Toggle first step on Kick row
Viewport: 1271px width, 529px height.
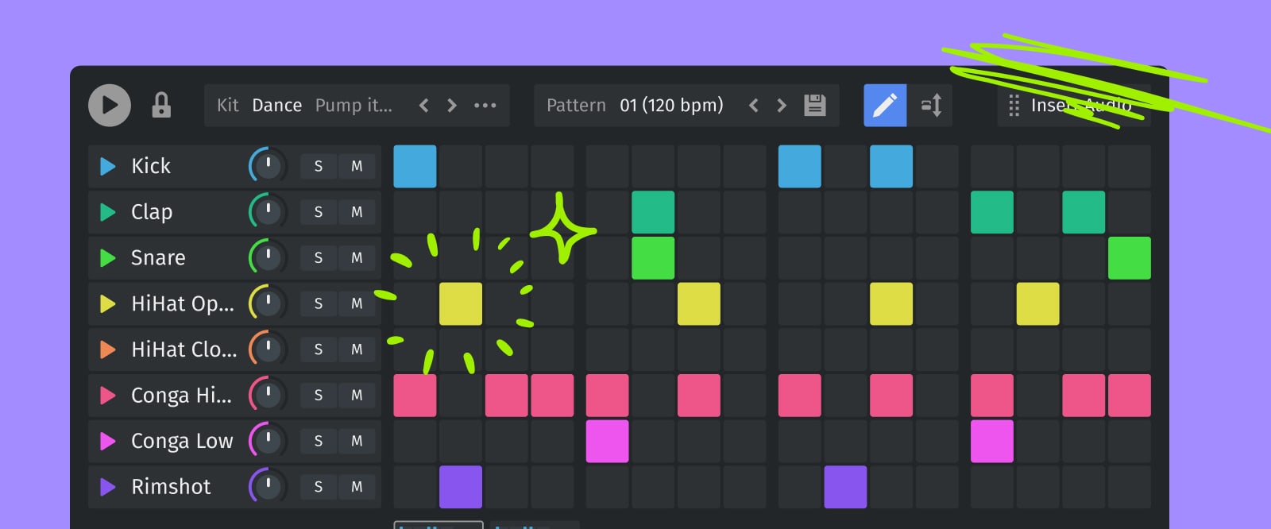tap(415, 166)
